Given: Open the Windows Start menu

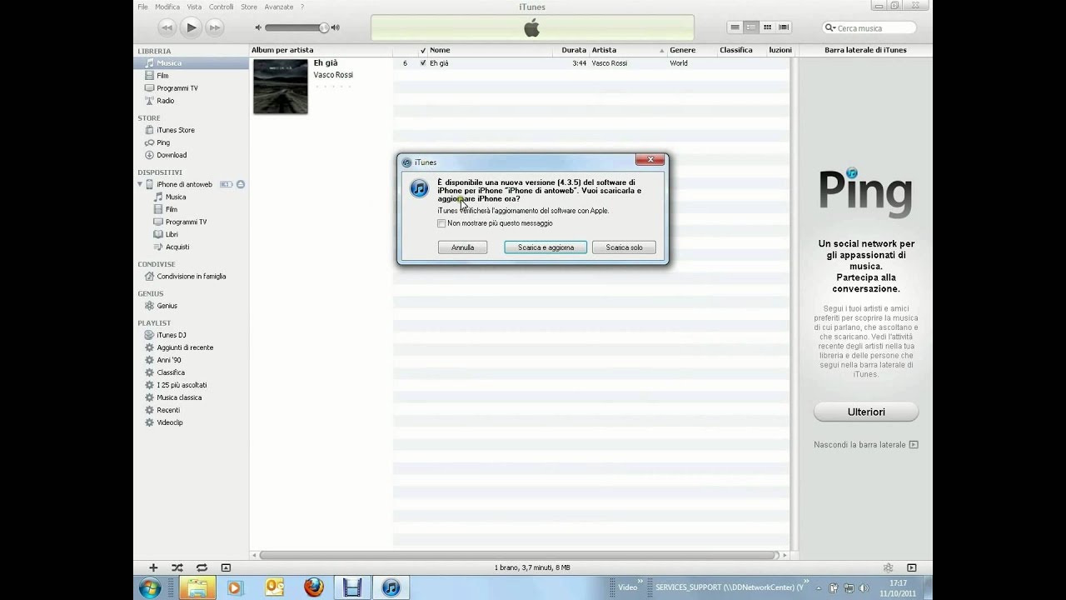Looking at the screenshot, I should 151,587.
